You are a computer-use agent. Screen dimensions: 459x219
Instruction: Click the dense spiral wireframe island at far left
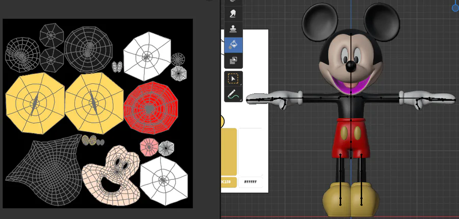pos(22,54)
